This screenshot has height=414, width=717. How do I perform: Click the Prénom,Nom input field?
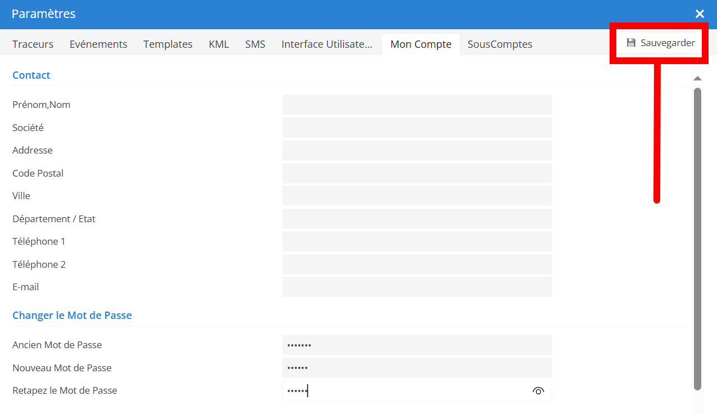tap(417, 105)
